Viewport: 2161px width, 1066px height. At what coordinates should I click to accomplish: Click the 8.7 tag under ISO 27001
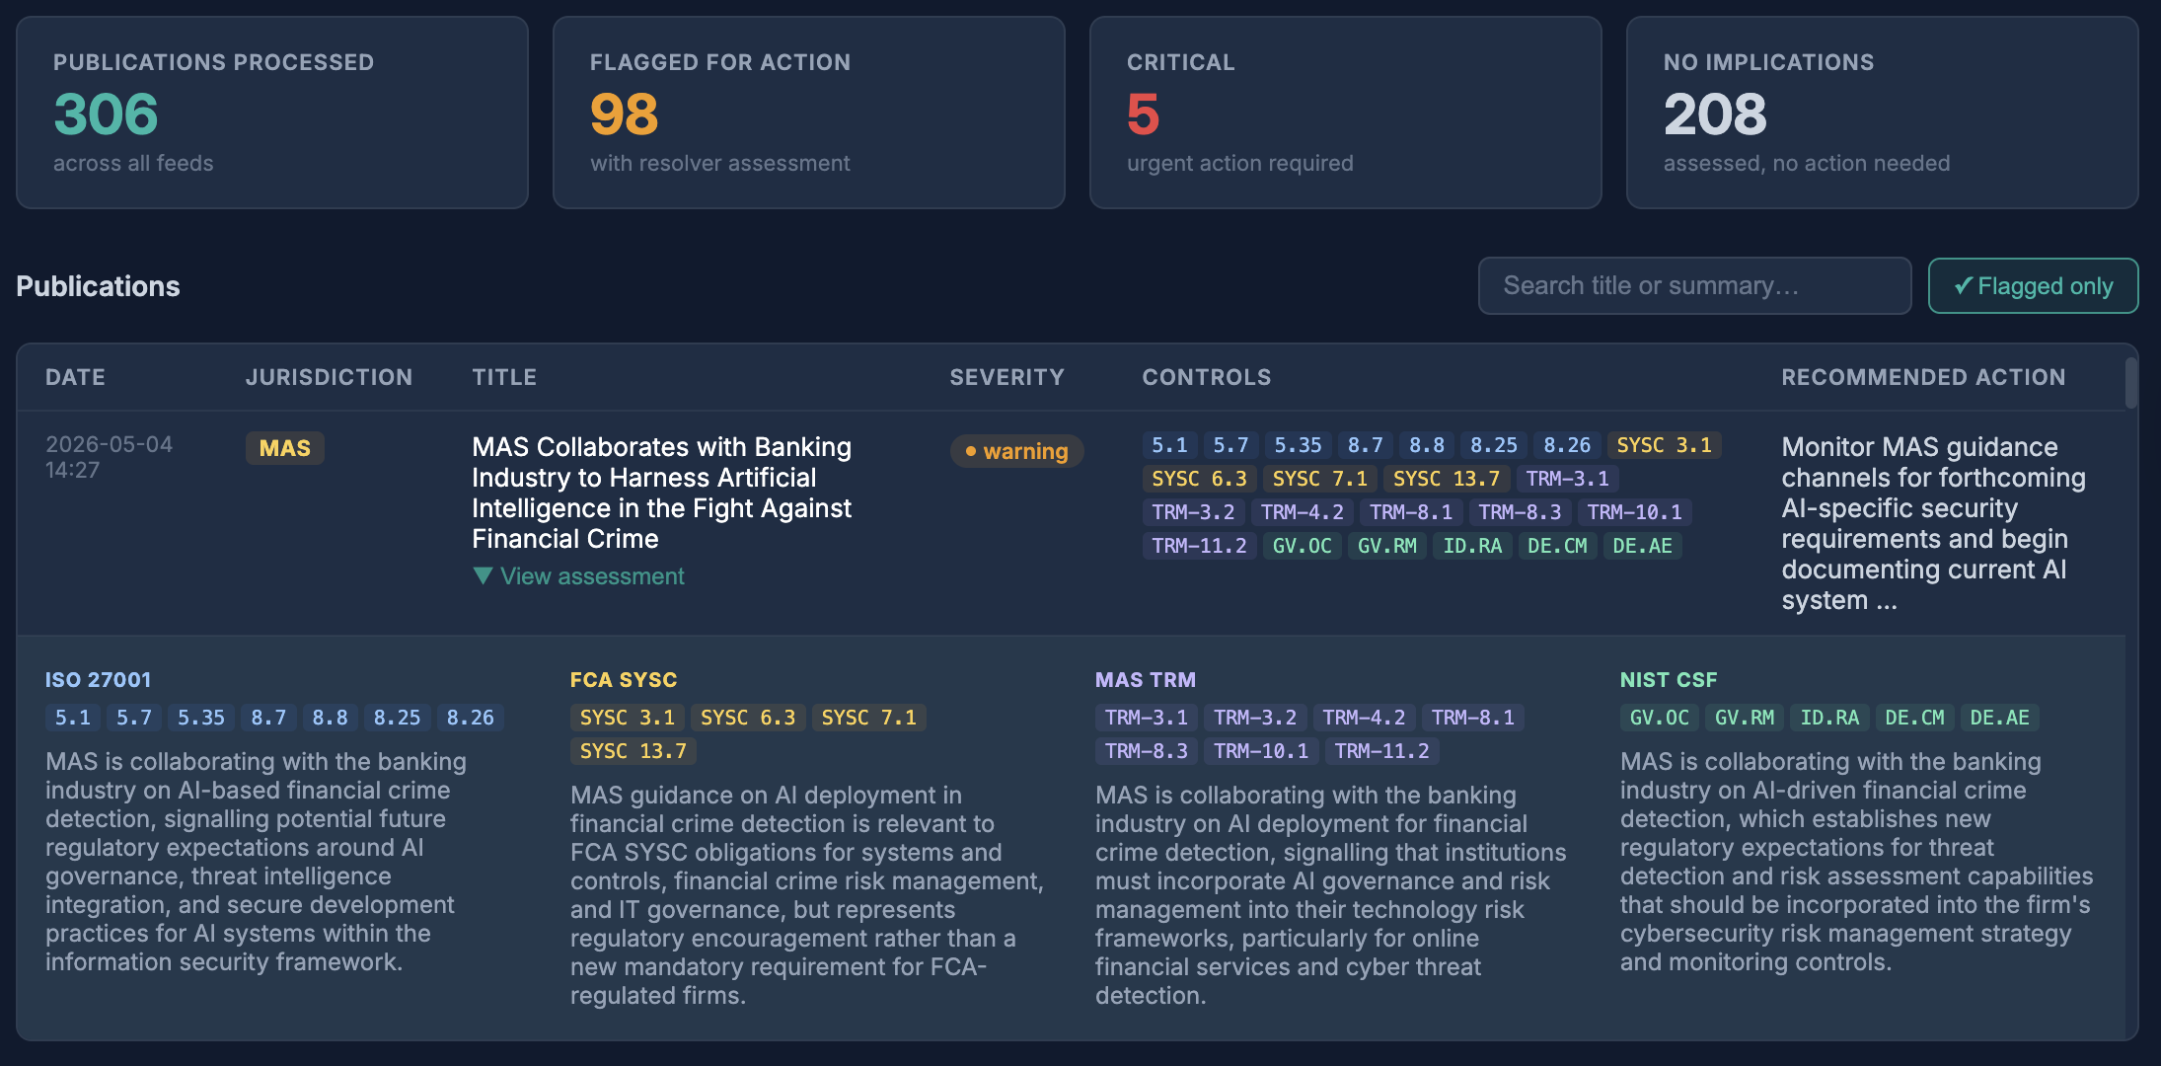pyautogui.click(x=268, y=718)
